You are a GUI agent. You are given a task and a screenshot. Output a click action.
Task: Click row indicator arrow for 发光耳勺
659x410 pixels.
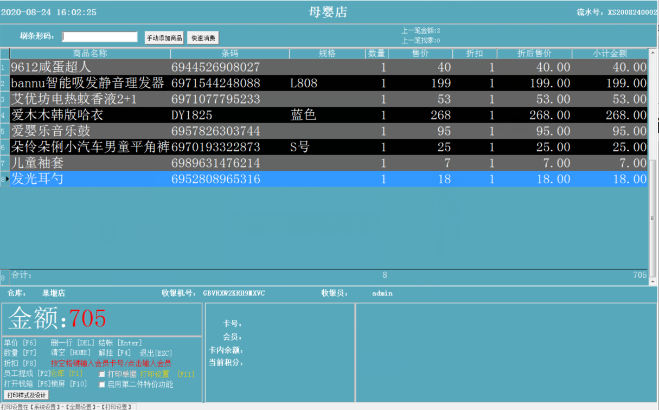[5, 179]
